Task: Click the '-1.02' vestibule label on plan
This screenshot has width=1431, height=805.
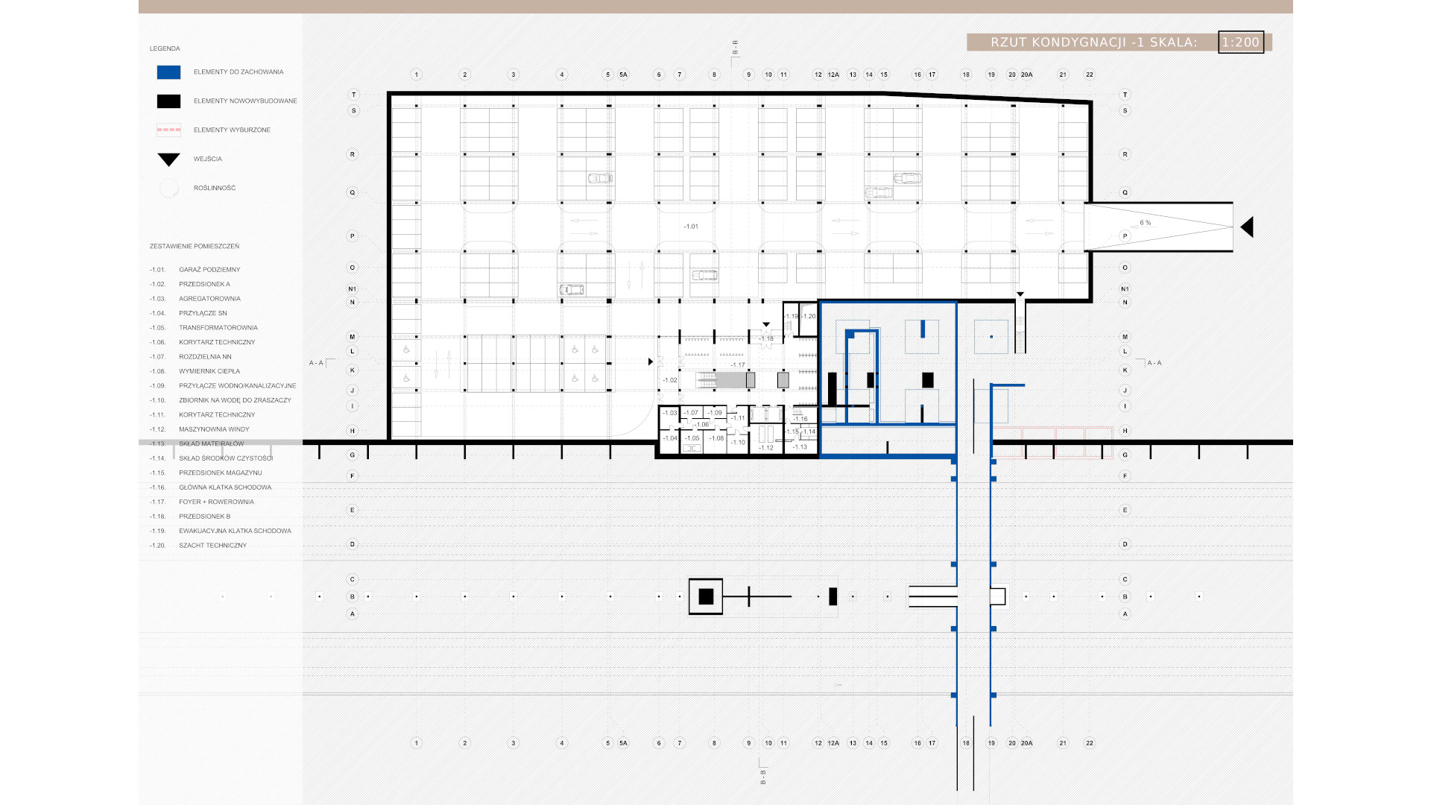Action: (x=670, y=380)
